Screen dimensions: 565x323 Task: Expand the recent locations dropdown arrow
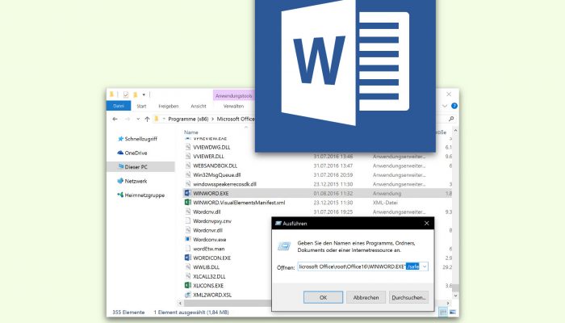point(138,119)
